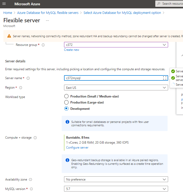Focus the Server name input field
183x196 pixels.
pos(116,78)
